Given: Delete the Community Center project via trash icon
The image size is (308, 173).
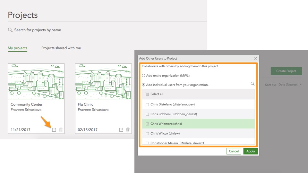Looking at the screenshot, I should 61,130.
